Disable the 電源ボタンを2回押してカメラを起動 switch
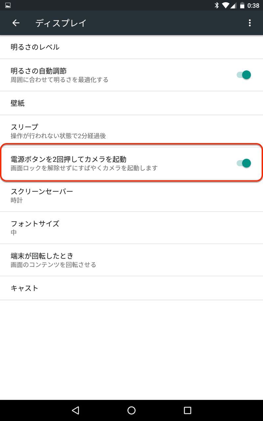 [x=244, y=163]
